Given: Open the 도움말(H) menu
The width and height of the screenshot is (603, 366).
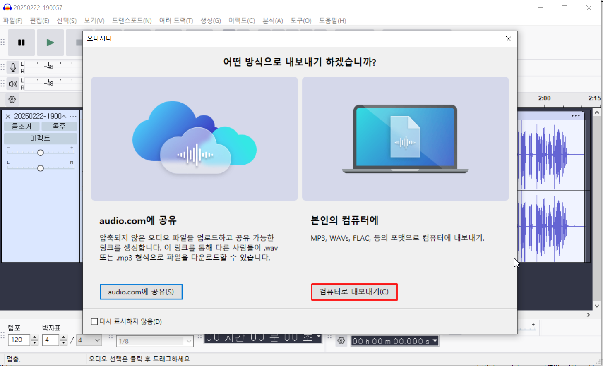Looking at the screenshot, I should pyautogui.click(x=332, y=21).
